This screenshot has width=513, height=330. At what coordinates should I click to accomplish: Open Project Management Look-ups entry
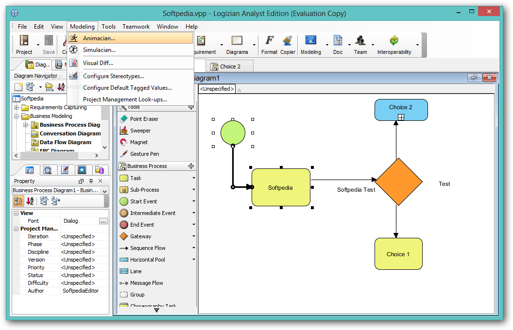(x=131, y=99)
